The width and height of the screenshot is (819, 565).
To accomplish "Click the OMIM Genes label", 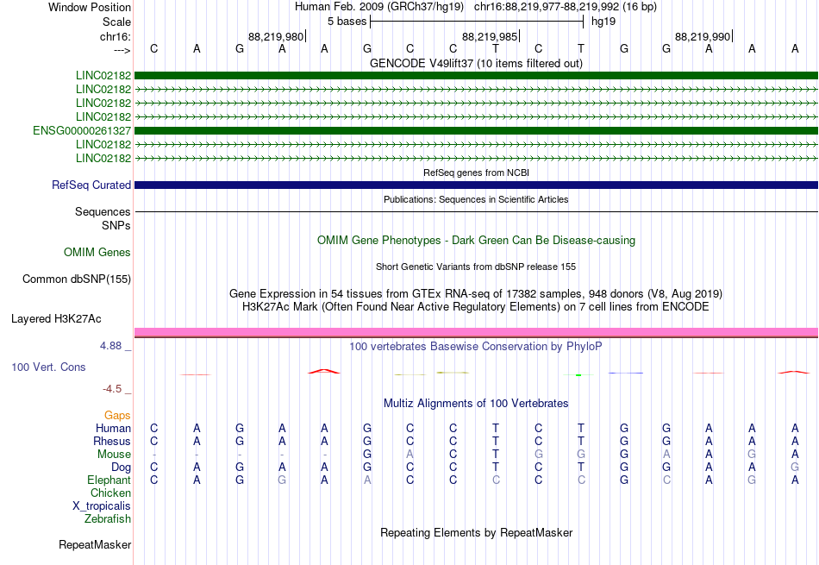I will 97,253.
